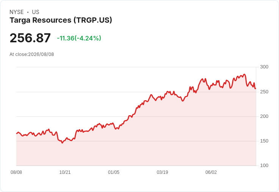Viewport: 279px width, 192px height.
Task: Click the 100 price axis label
Action: click(x=264, y=166)
